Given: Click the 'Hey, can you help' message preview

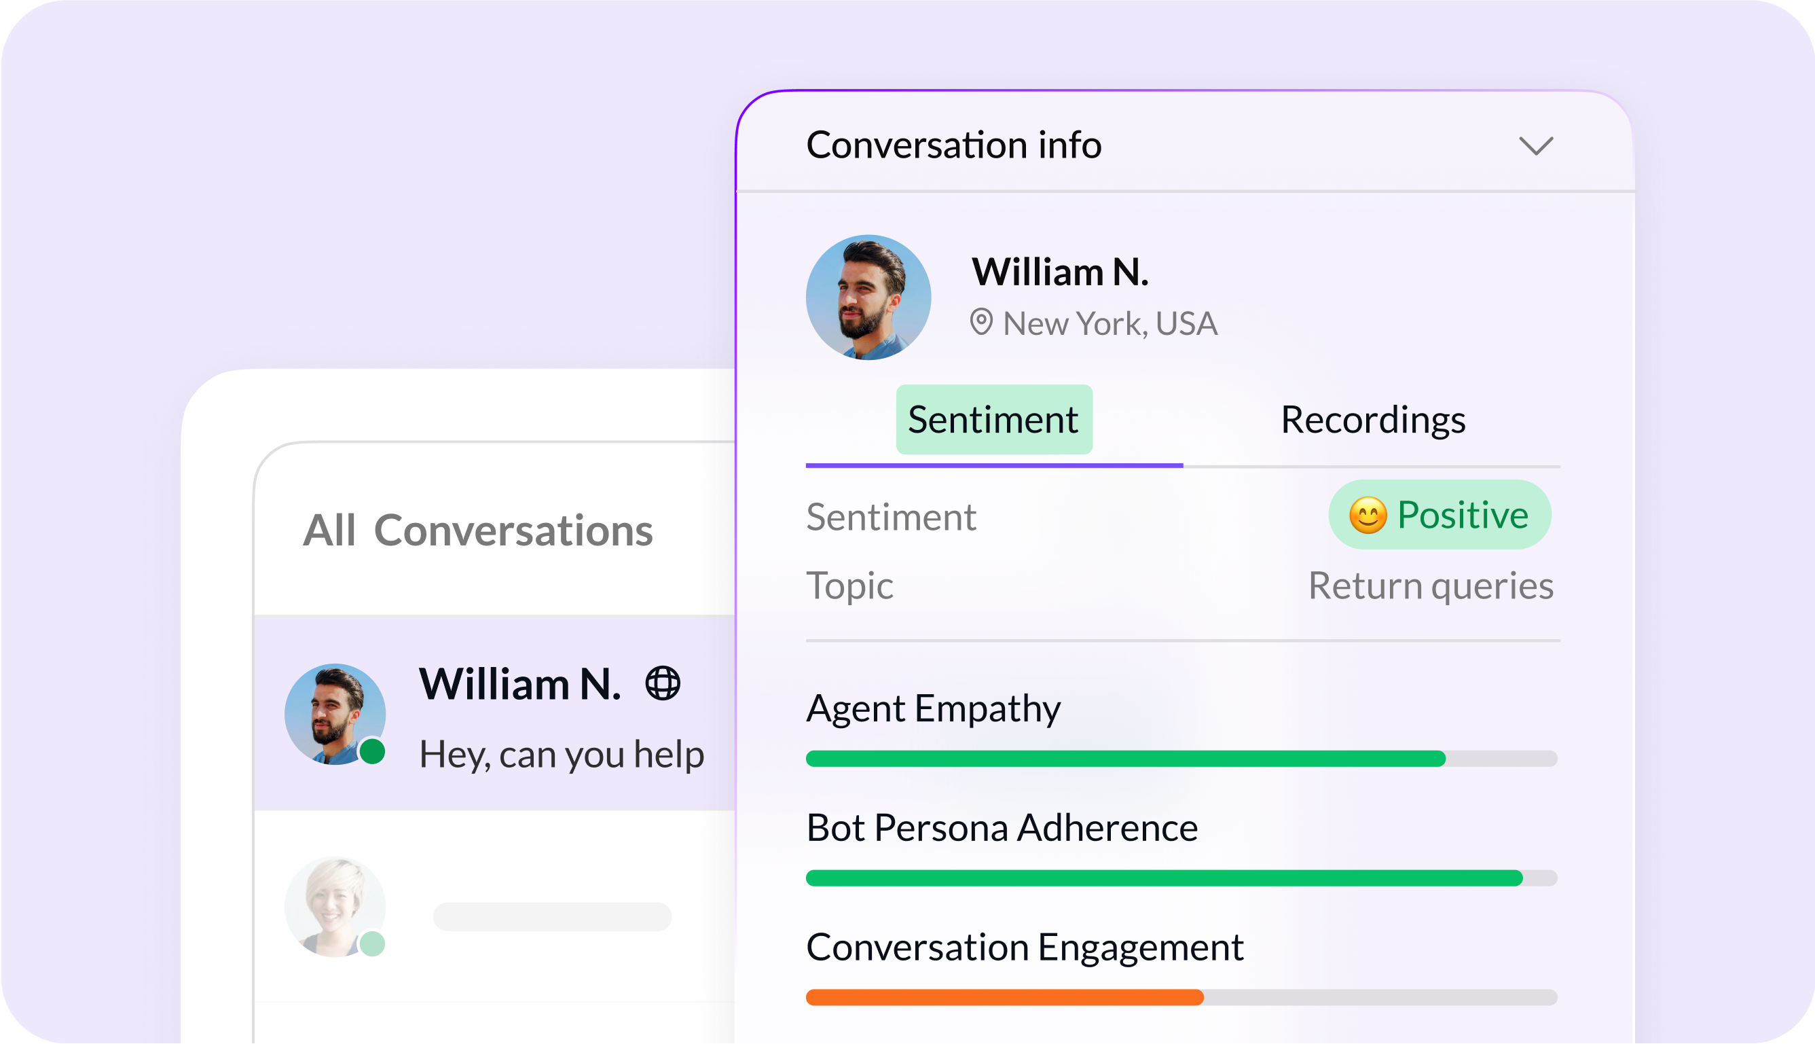Looking at the screenshot, I should click(562, 755).
